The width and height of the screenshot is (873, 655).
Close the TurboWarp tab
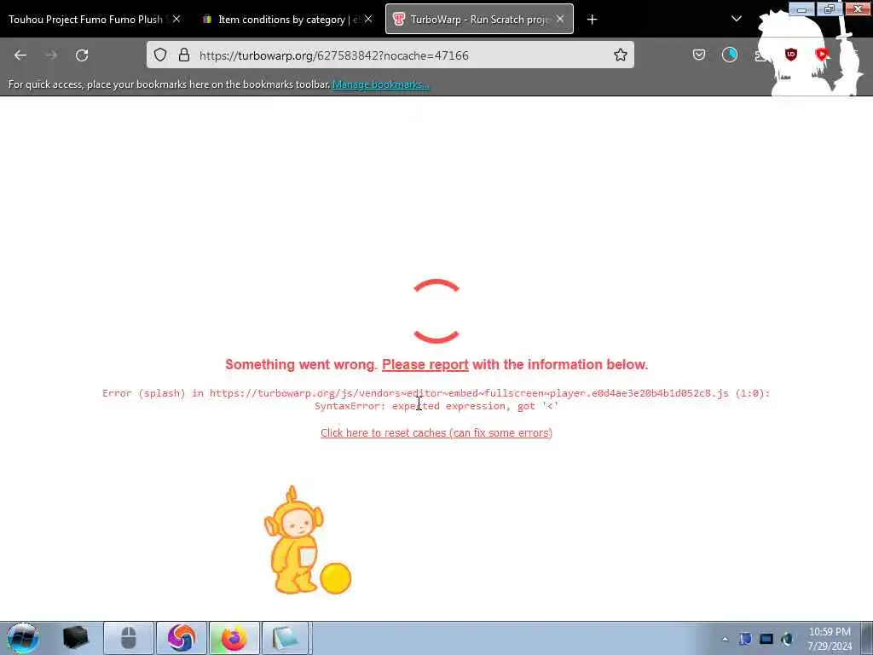(560, 19)
